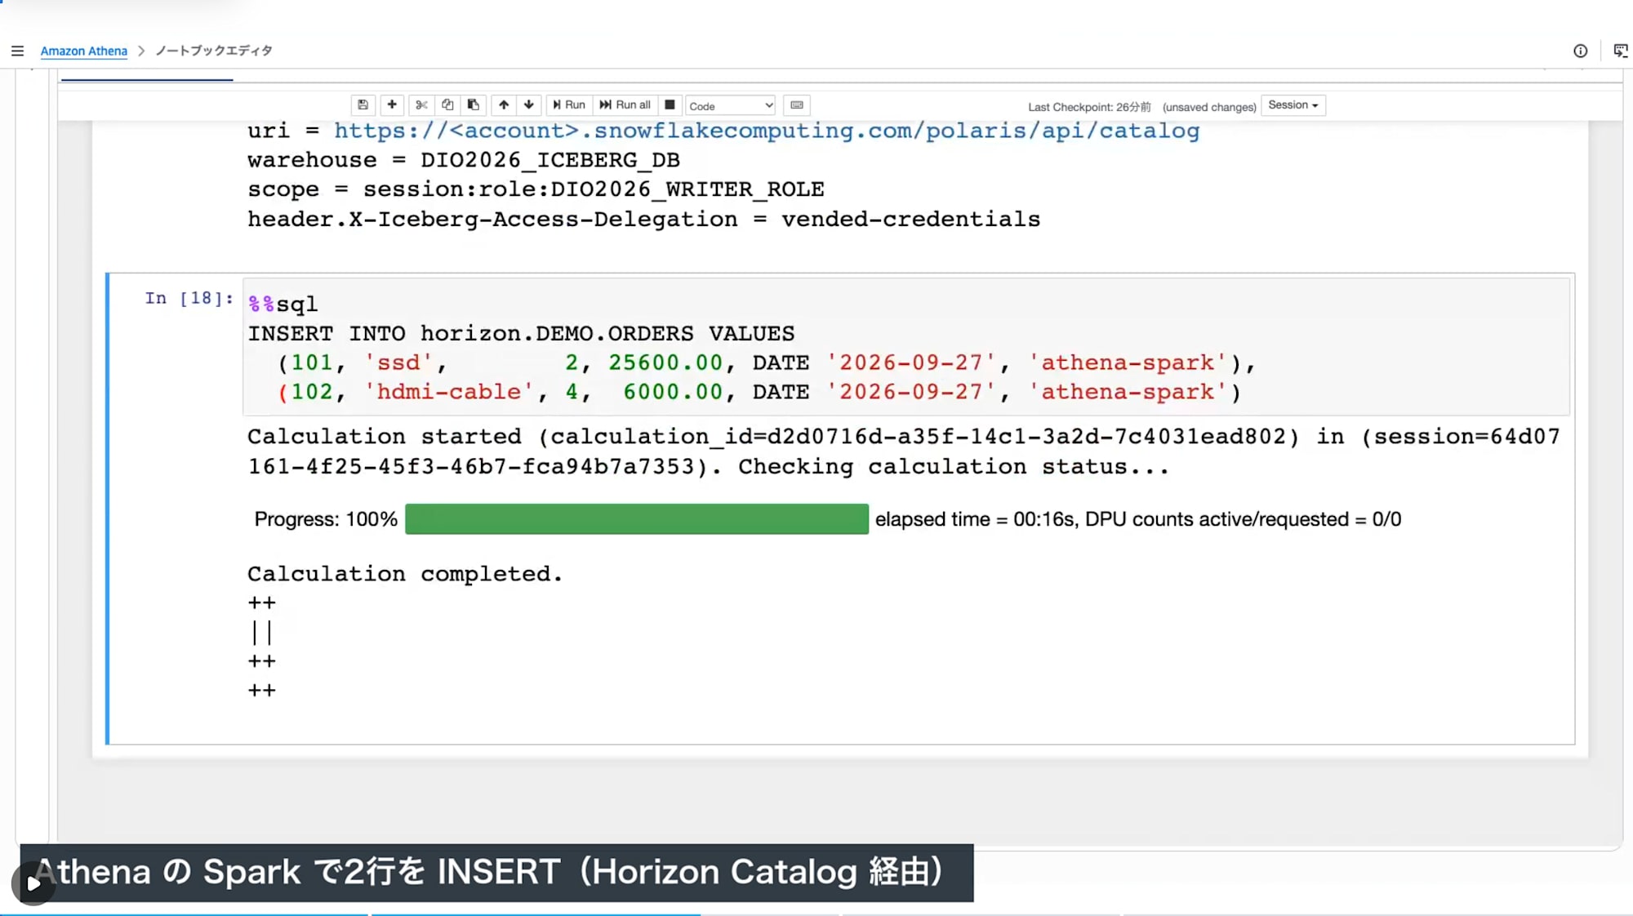The image size is (1633, 916).
Task: Click the 'Calculation completed.' output line
Action: coord(405,574)
